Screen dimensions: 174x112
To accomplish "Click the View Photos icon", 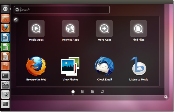I will (x=70, y=66).
